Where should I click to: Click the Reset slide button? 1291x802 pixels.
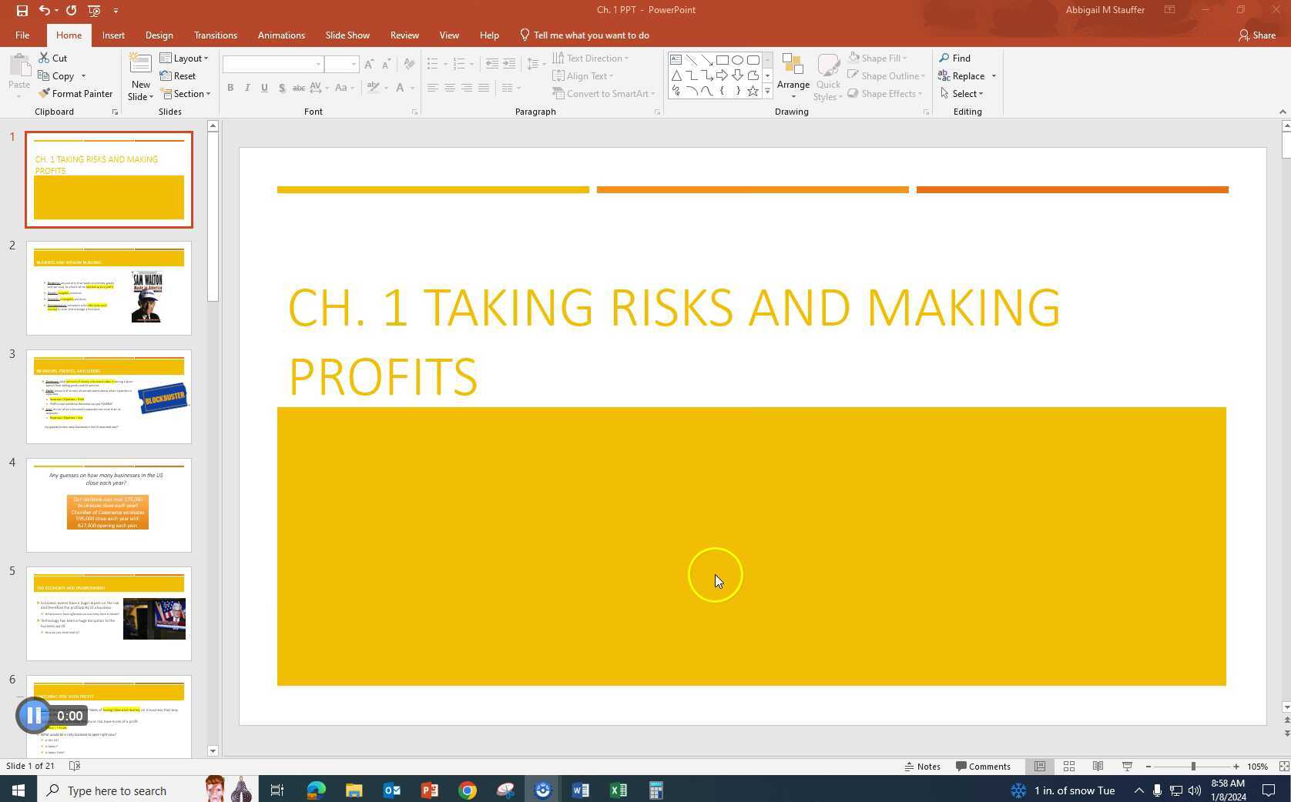178,75
